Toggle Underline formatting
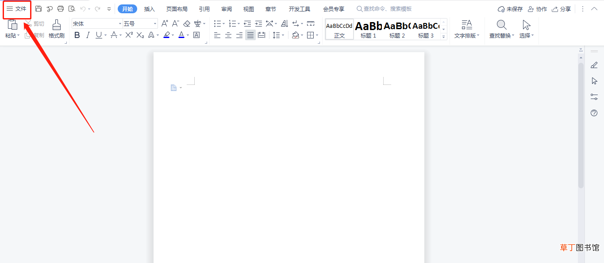 [99, 35]
